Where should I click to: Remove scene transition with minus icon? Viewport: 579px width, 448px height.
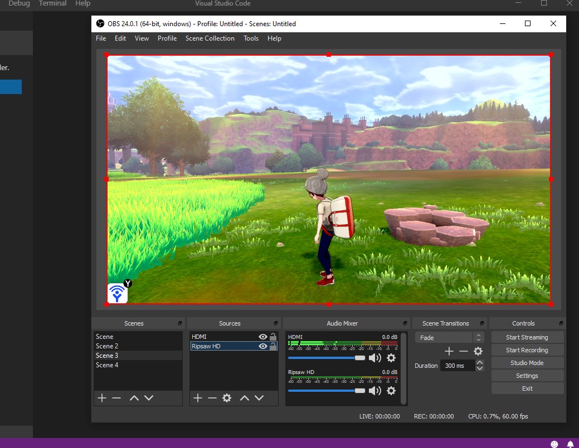click(x=464, y=351)
